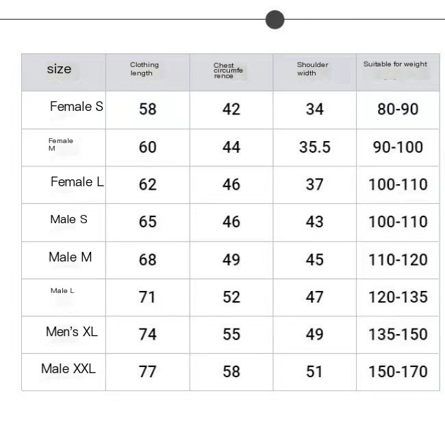Click the 'Suitable for weight' header
Viewport: 445px width, 445px height.
coord(395,64)
